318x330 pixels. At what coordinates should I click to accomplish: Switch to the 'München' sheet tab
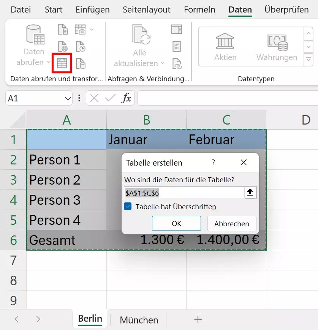click(x=138, y=320)
